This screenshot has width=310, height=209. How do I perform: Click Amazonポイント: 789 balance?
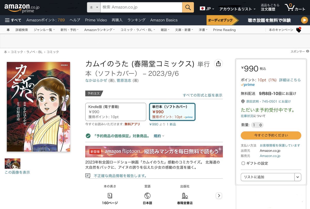pyautogui.click(x=45, y=20)
